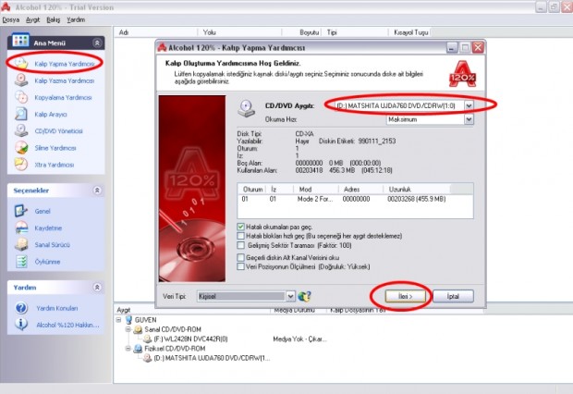Click the Silme Yardımcısı icon
Screen dimensions: 573x394
tap(21, 147)
